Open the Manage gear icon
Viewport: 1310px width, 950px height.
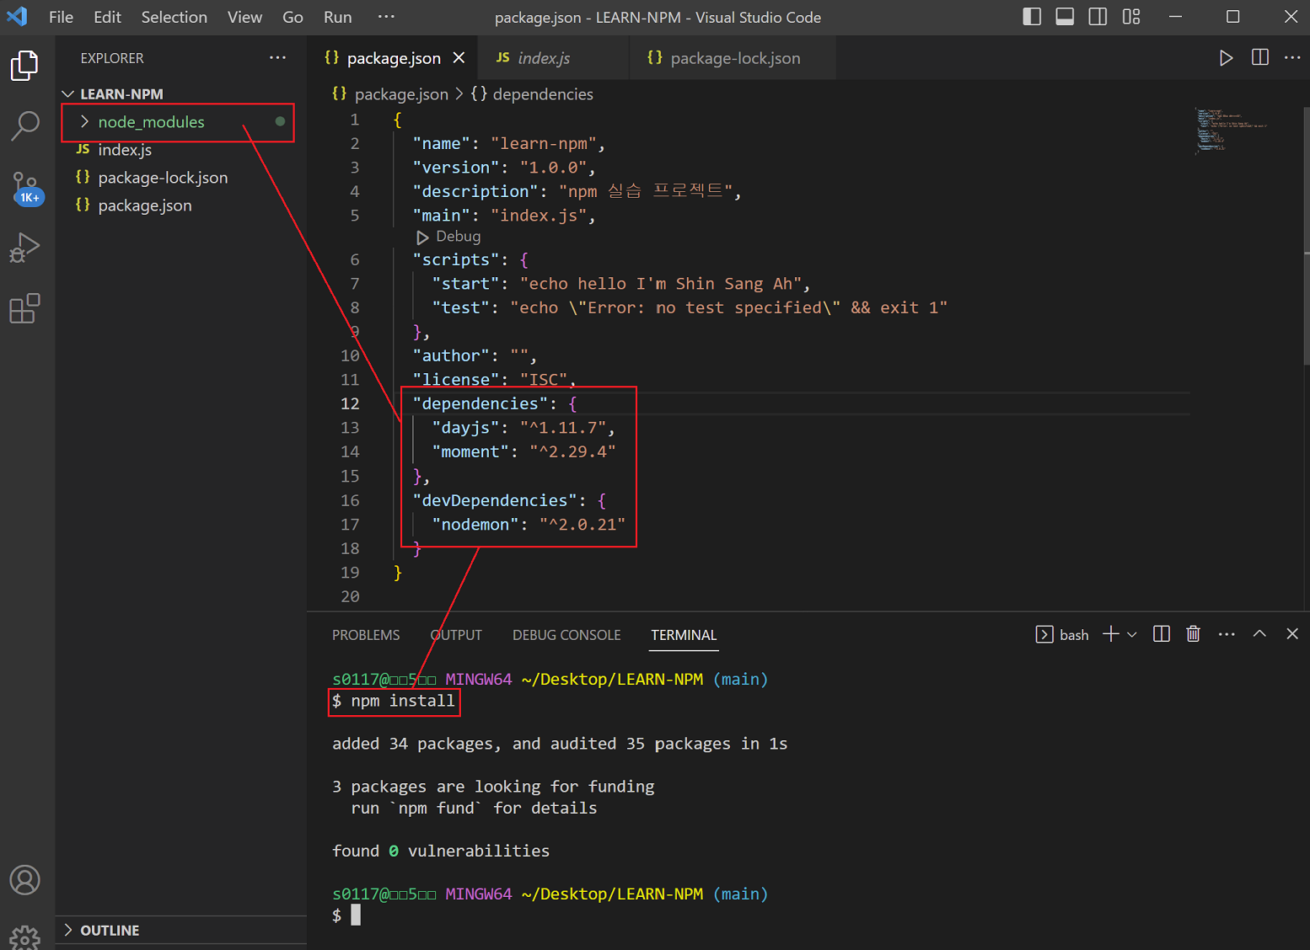pyautogui.click(x=25, y=937)
